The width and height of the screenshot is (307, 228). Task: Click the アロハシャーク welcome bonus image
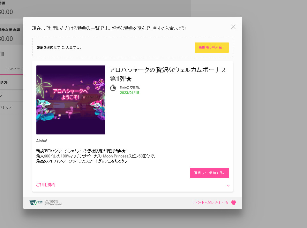71,100
